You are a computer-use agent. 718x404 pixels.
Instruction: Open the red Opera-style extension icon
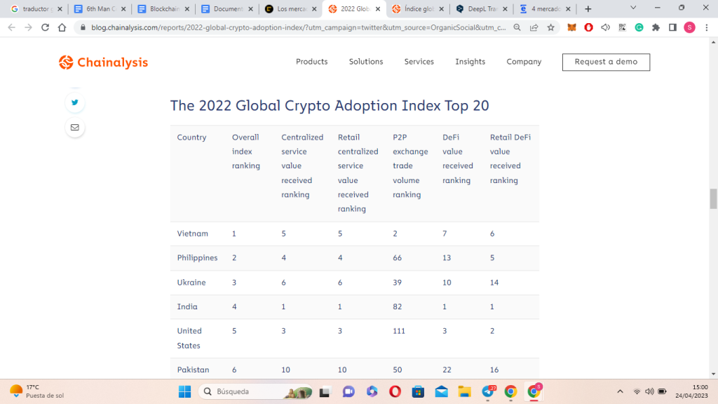click(x=588, y=27)
